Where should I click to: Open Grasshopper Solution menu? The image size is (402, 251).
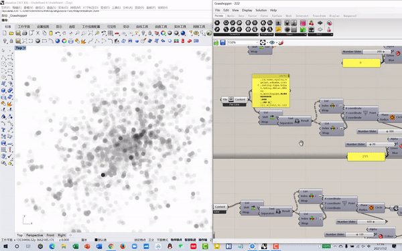point(261,10)
